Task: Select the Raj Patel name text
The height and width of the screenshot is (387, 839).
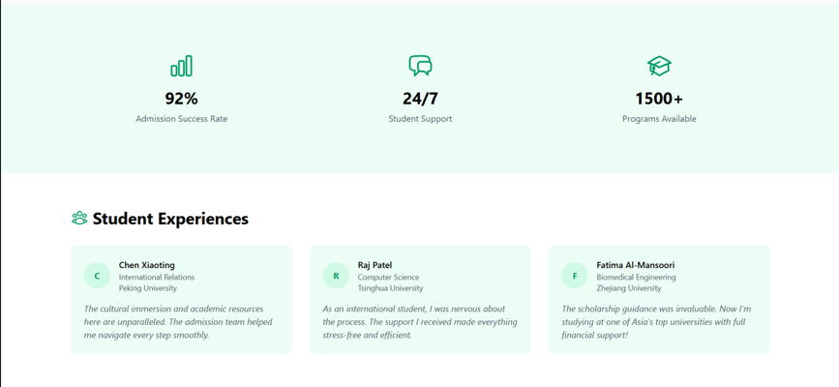Action: point(375,265)
